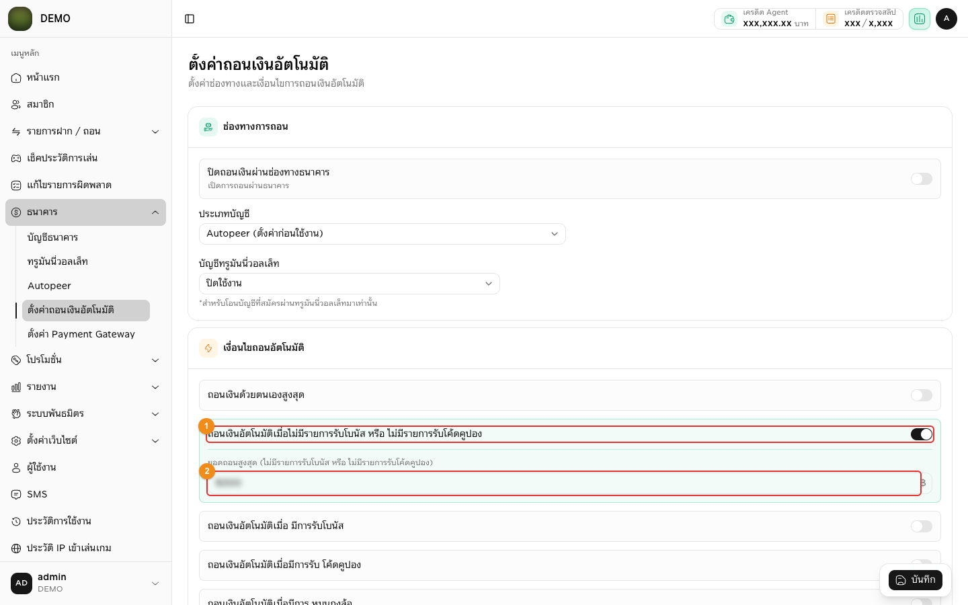Click the บันทึก save button
This screenshot has height=605, width=968.
click(916, 580)
